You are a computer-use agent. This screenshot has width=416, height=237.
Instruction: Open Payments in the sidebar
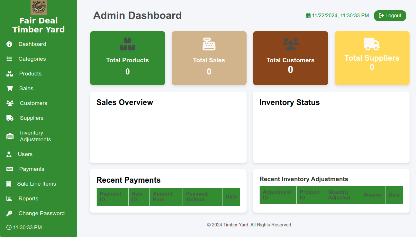[x=32, y=169]
